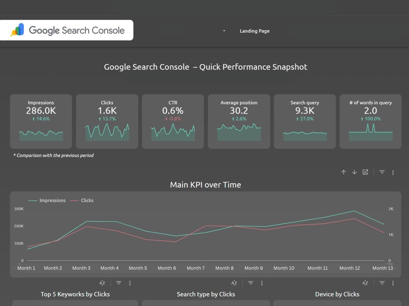Viewport: 409px width, 306px height.
Task: Click the dropdown arrow beside Landing Page
Action: click(224, 31)
